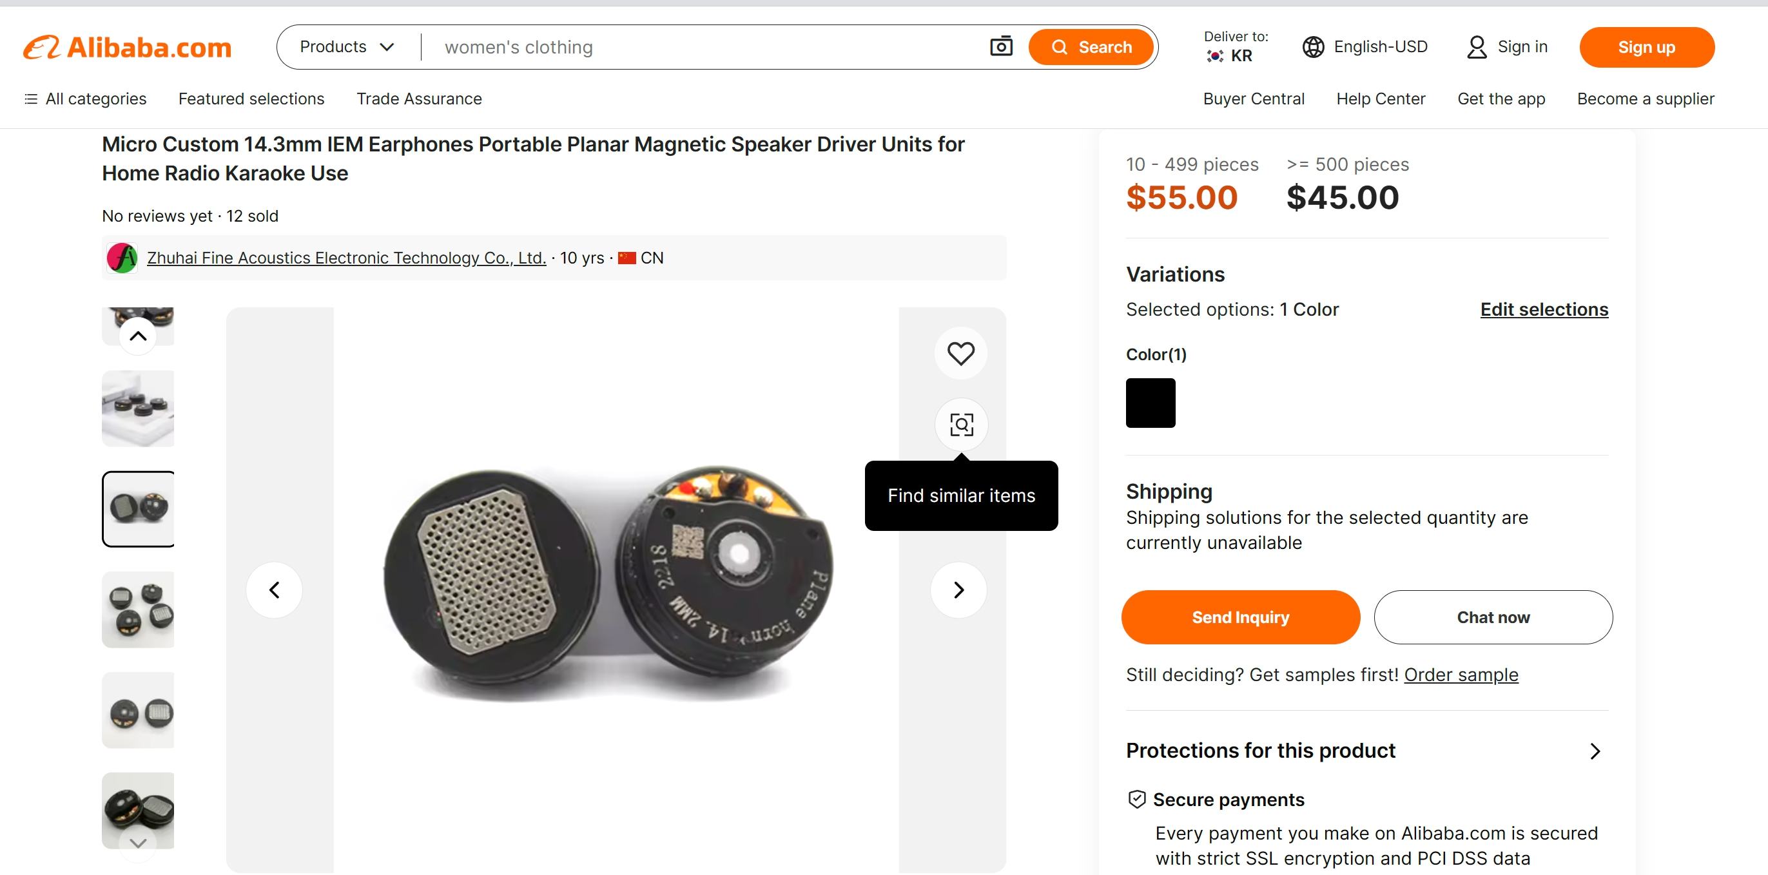Expand Protections for this product arrow
The width and height of the screenshot is (1768, 875).
1595,751
